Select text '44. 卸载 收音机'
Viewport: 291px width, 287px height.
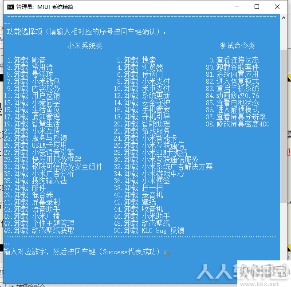(138, 209)
